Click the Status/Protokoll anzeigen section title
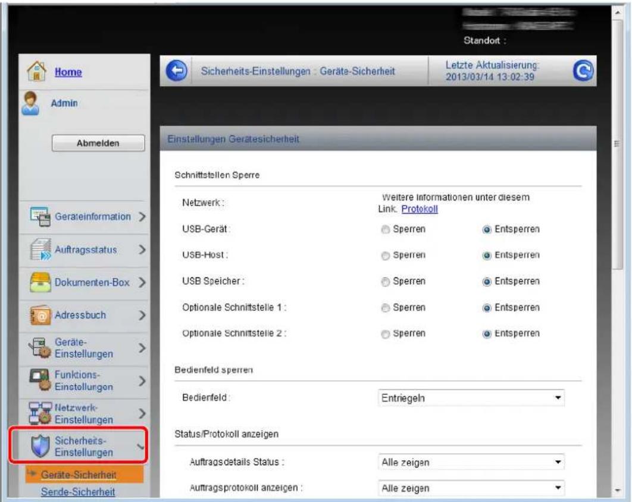The image size is (632, 502). [x=227, y=434]
